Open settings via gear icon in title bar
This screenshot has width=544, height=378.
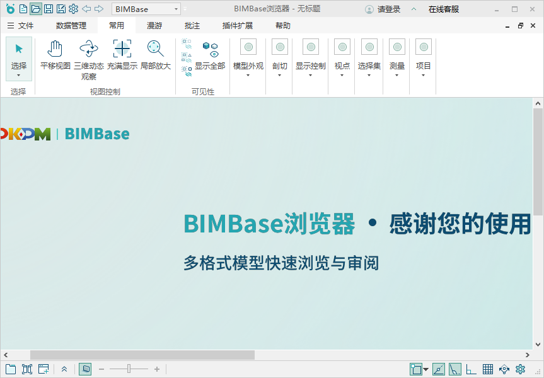74,9
